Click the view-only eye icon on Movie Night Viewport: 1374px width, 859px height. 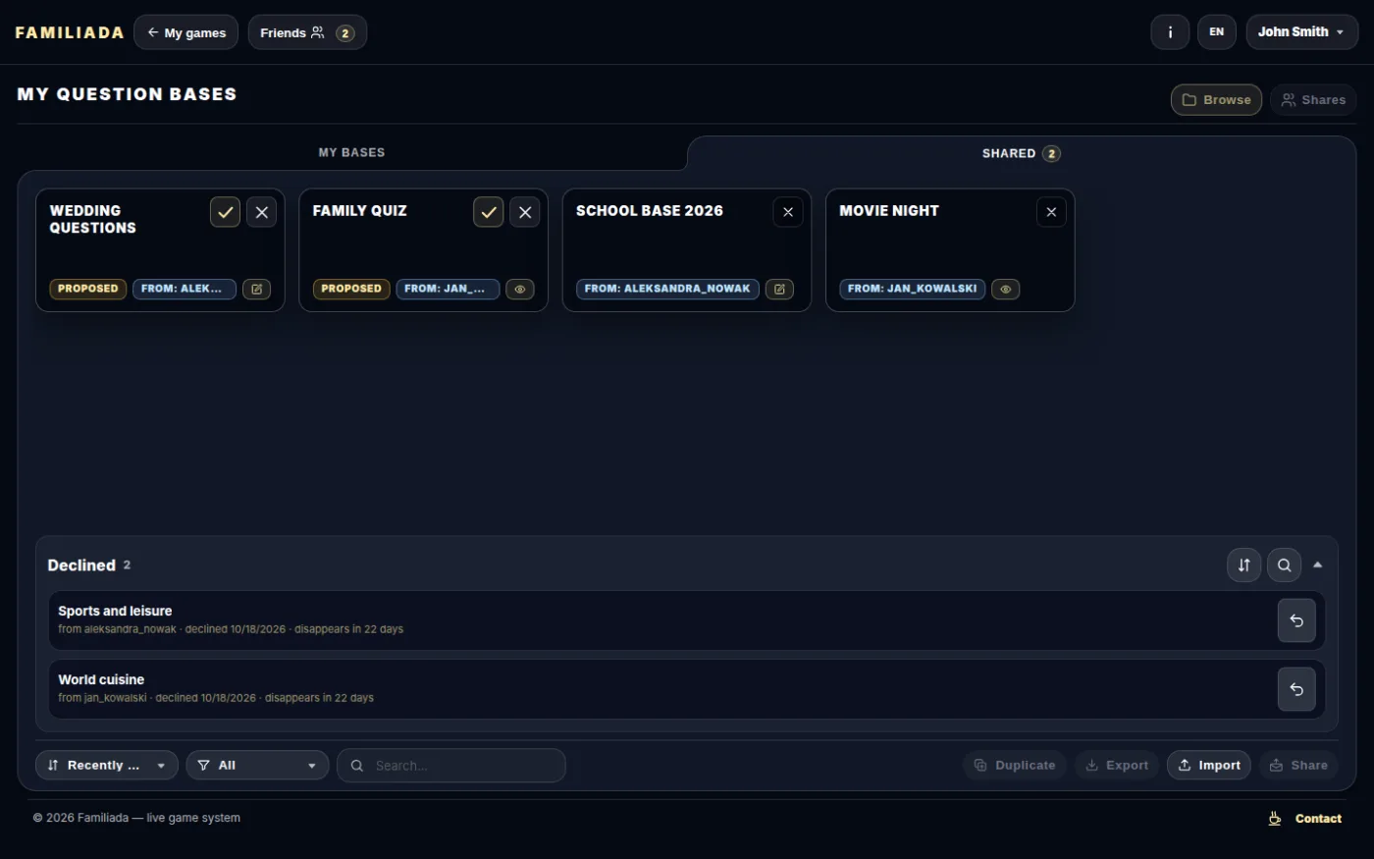pos(1006,289)
